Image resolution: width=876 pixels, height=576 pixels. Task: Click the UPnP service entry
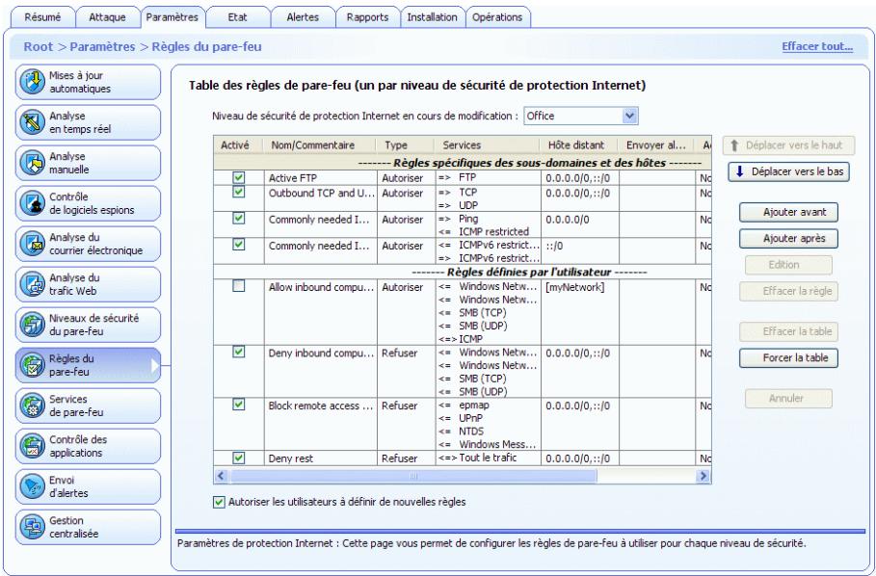[x=471, y=418]
